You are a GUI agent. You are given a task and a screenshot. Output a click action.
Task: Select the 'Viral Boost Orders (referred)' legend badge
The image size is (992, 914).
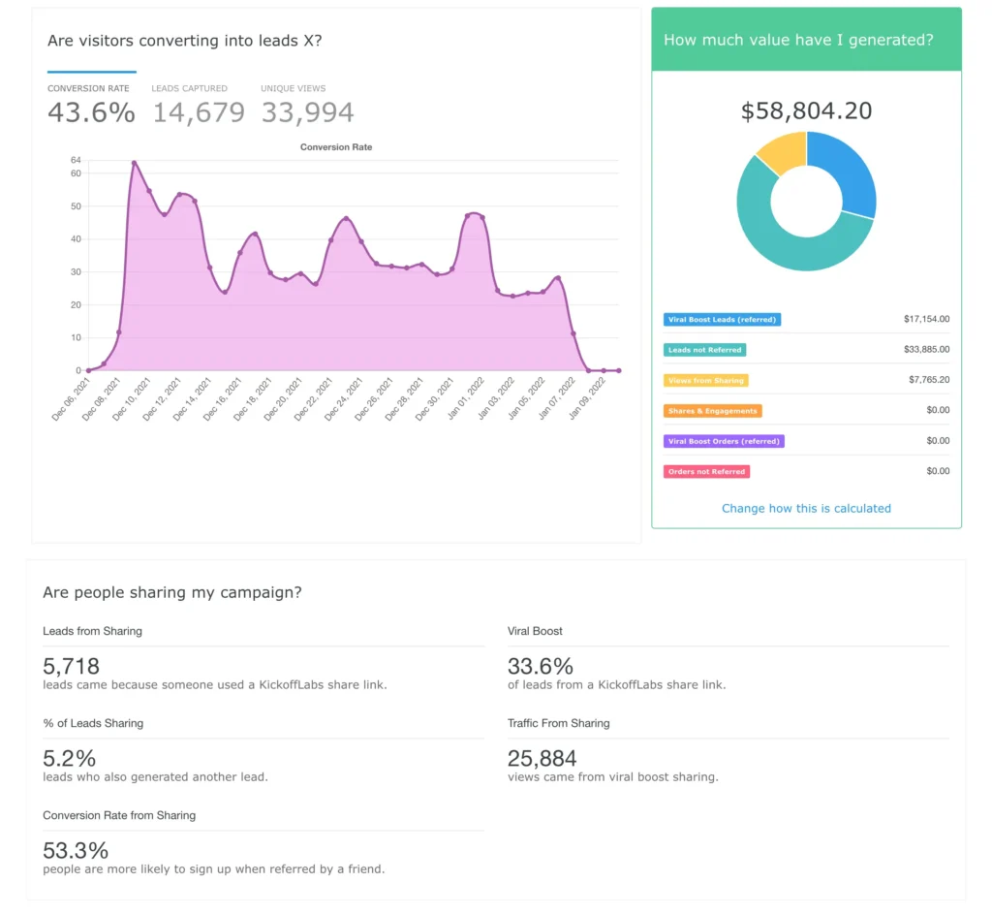click(725, 441)
